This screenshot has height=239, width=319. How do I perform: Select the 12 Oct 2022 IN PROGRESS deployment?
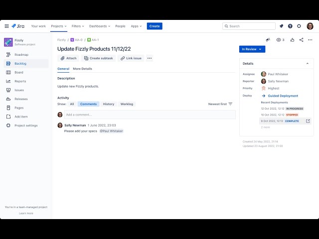click(x=282, y=109)
